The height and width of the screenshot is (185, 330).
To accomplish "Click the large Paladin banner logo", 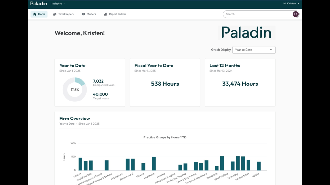I will tap(247, 33).
